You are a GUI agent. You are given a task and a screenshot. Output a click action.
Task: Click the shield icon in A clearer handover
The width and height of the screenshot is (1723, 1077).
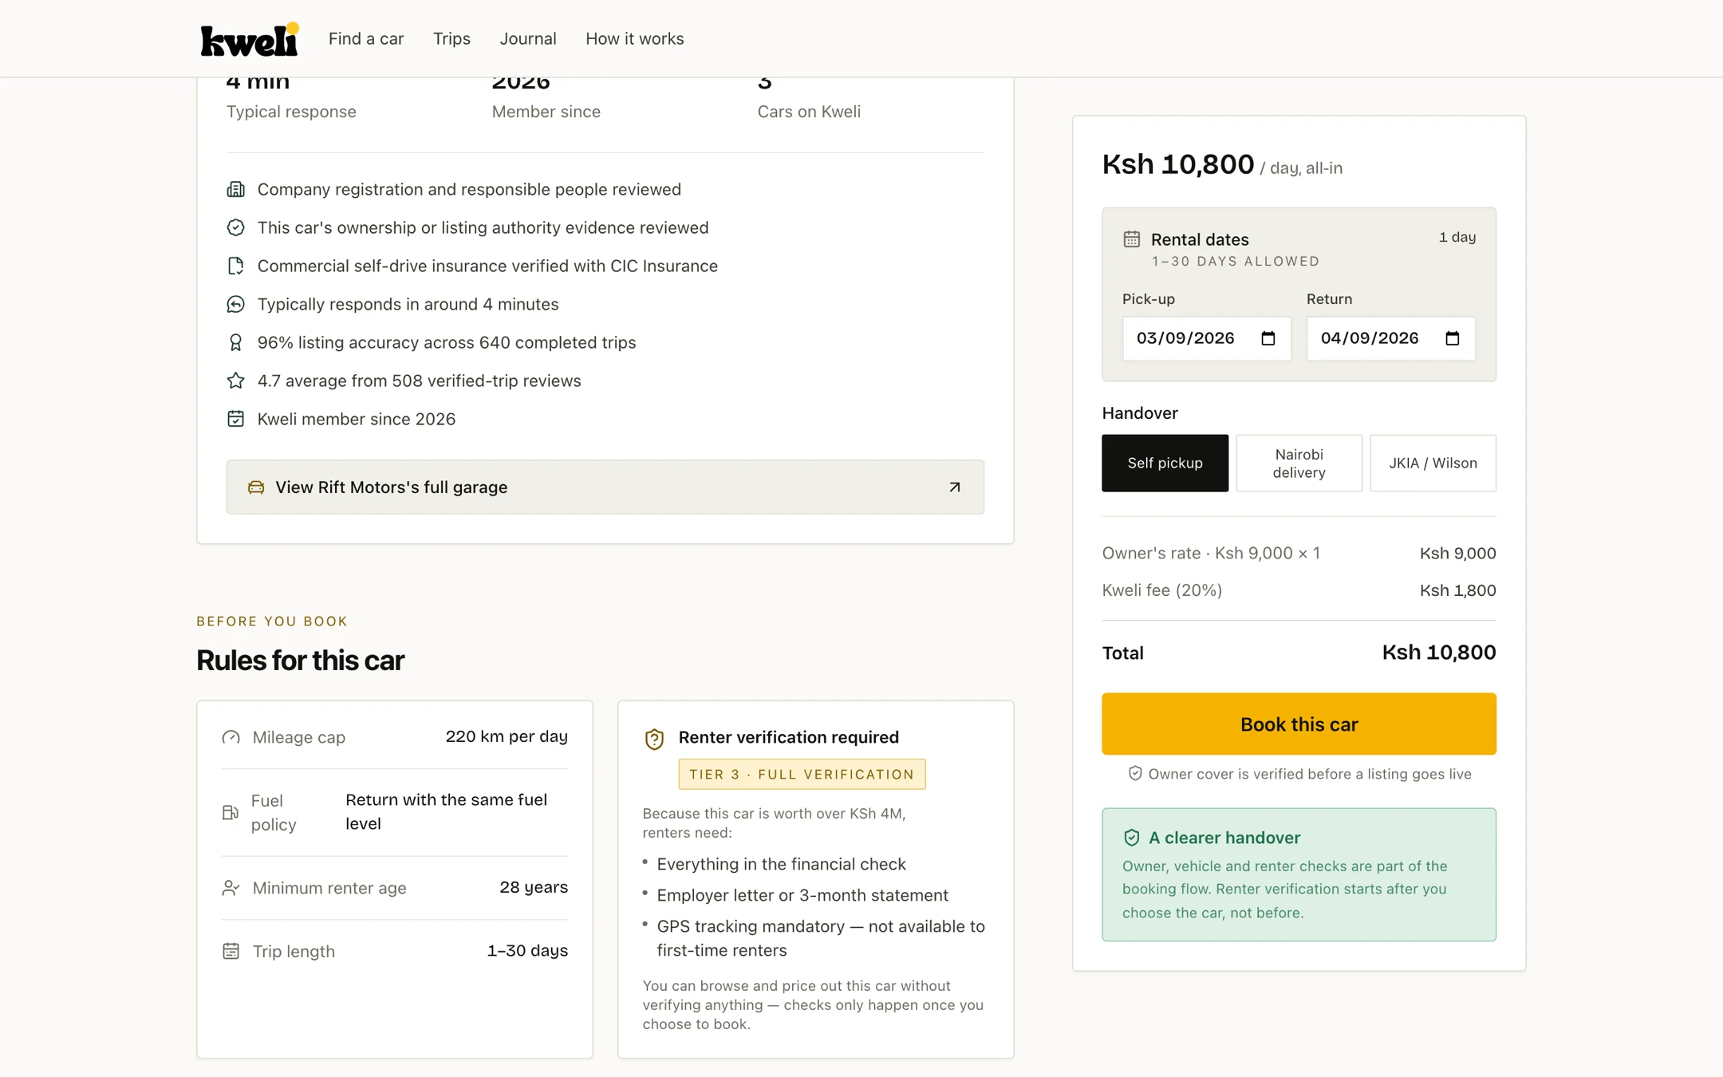tap(1131, 837)
